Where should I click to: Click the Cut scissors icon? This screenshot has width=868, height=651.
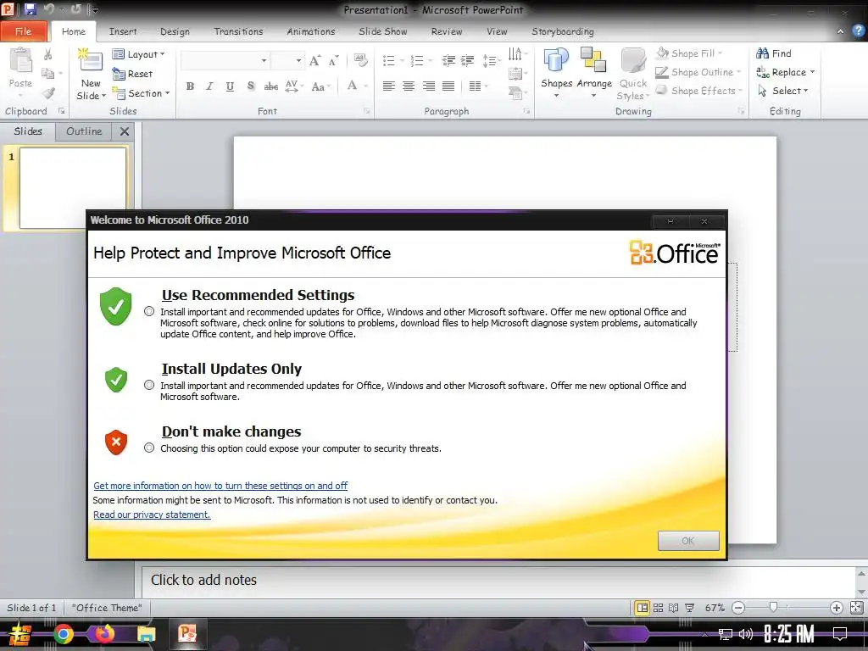[x=48, y=54]
